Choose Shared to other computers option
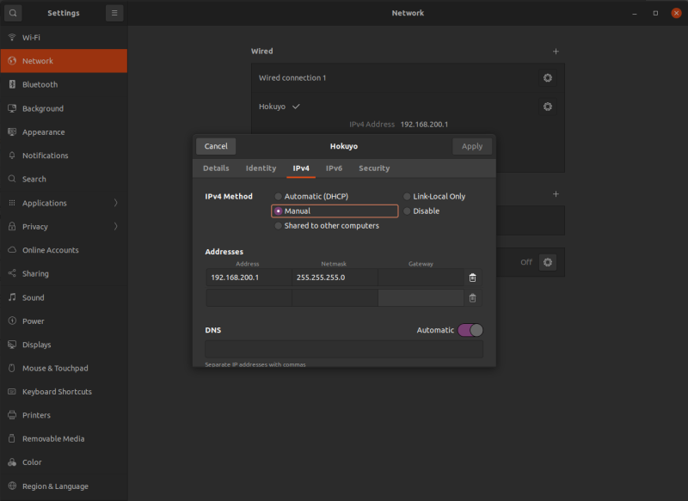Image resolution: width=688 pixels, height=501 pixels. tap(278, 226)
